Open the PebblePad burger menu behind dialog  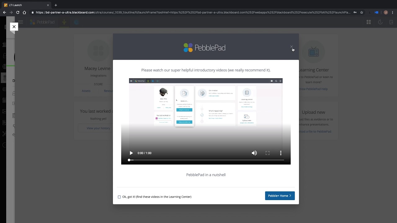(20, 22)
